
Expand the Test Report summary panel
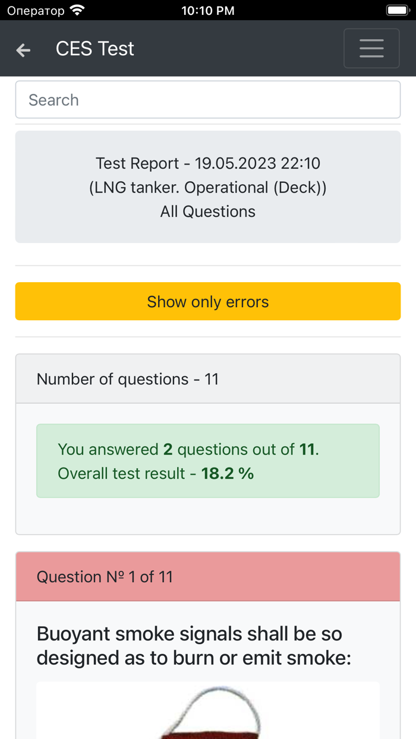click(208, 187)
